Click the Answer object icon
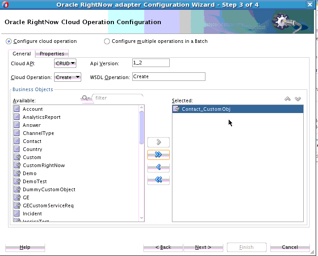Viewport: 318px width, 256px height. [x=17, y=125]
